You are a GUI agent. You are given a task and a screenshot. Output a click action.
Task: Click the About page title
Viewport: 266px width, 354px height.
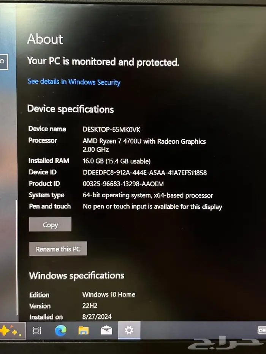pos(45,39)
